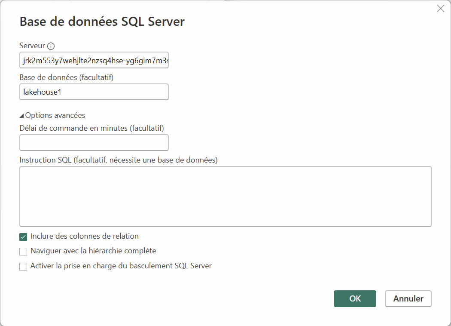This screenshot has width=451, height=326.
Task: Focus the Serveur address field
Action: (x=94, y=61)
